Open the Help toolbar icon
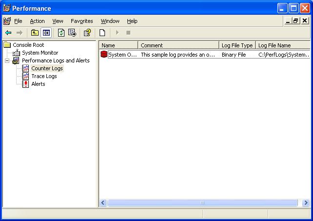Viewport: 313px width, 221px height. click(87, 33)
